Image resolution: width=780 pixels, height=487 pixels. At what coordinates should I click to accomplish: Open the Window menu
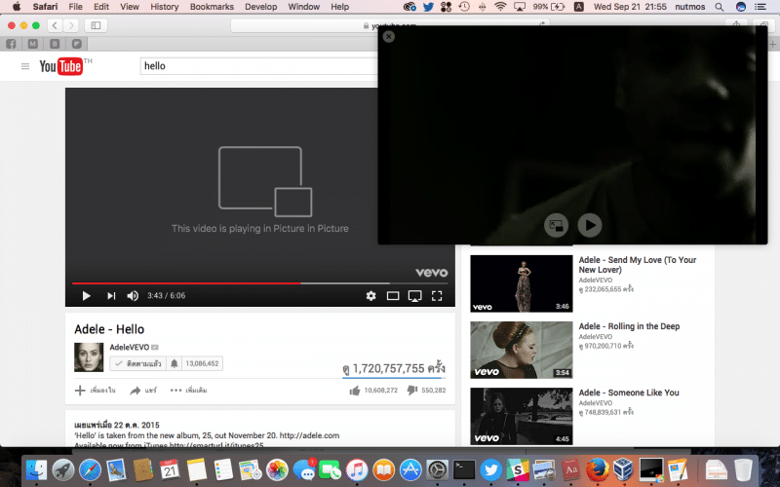tap(304, 7)
